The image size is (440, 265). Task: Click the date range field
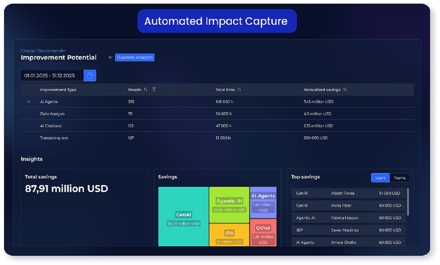click(x=52, y=76)
